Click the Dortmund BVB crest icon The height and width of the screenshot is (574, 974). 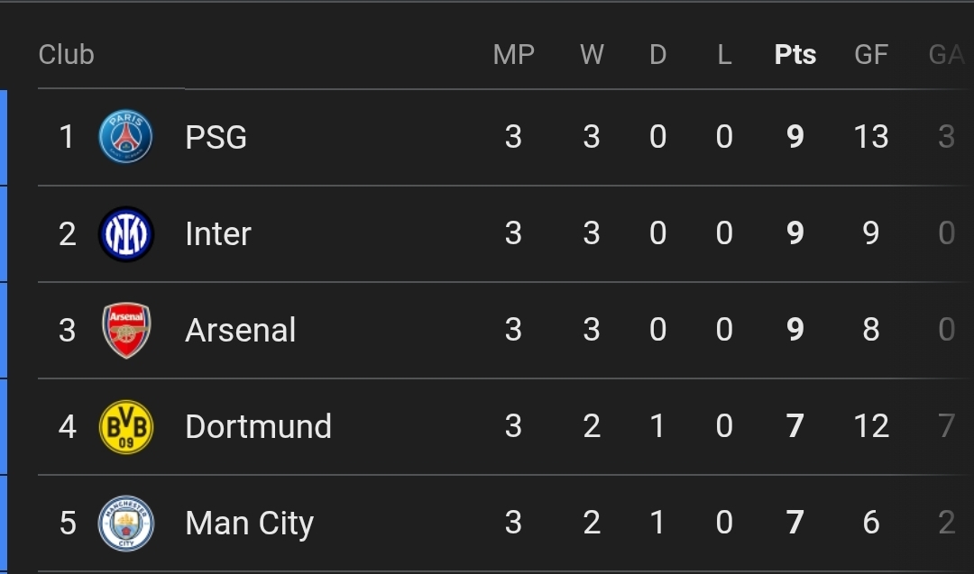pos(125,426)
